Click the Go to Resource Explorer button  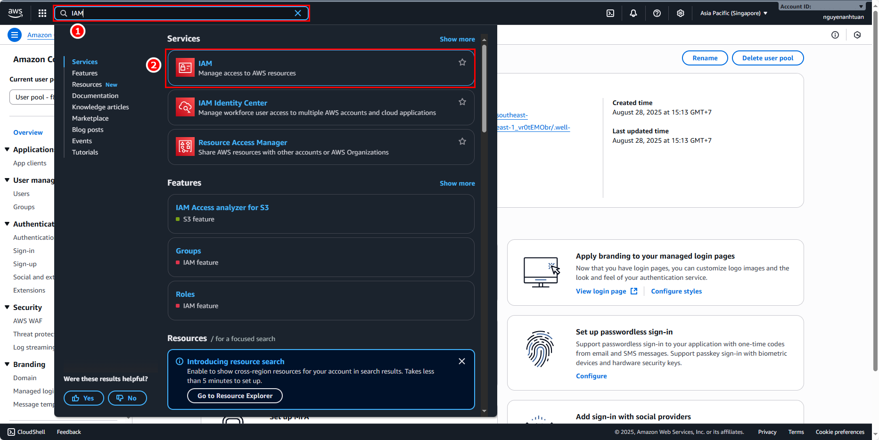tap(235, 396)
